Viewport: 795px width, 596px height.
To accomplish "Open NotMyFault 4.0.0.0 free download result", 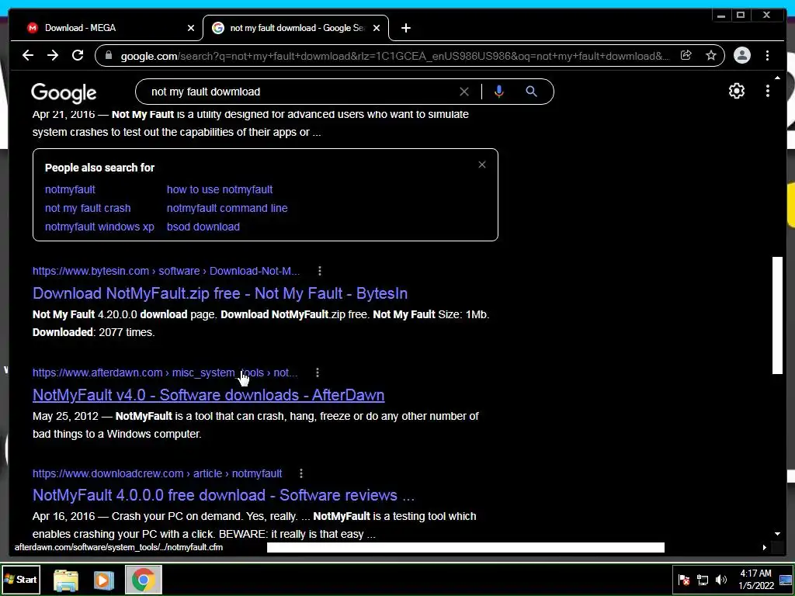I will tap(224, 495).
